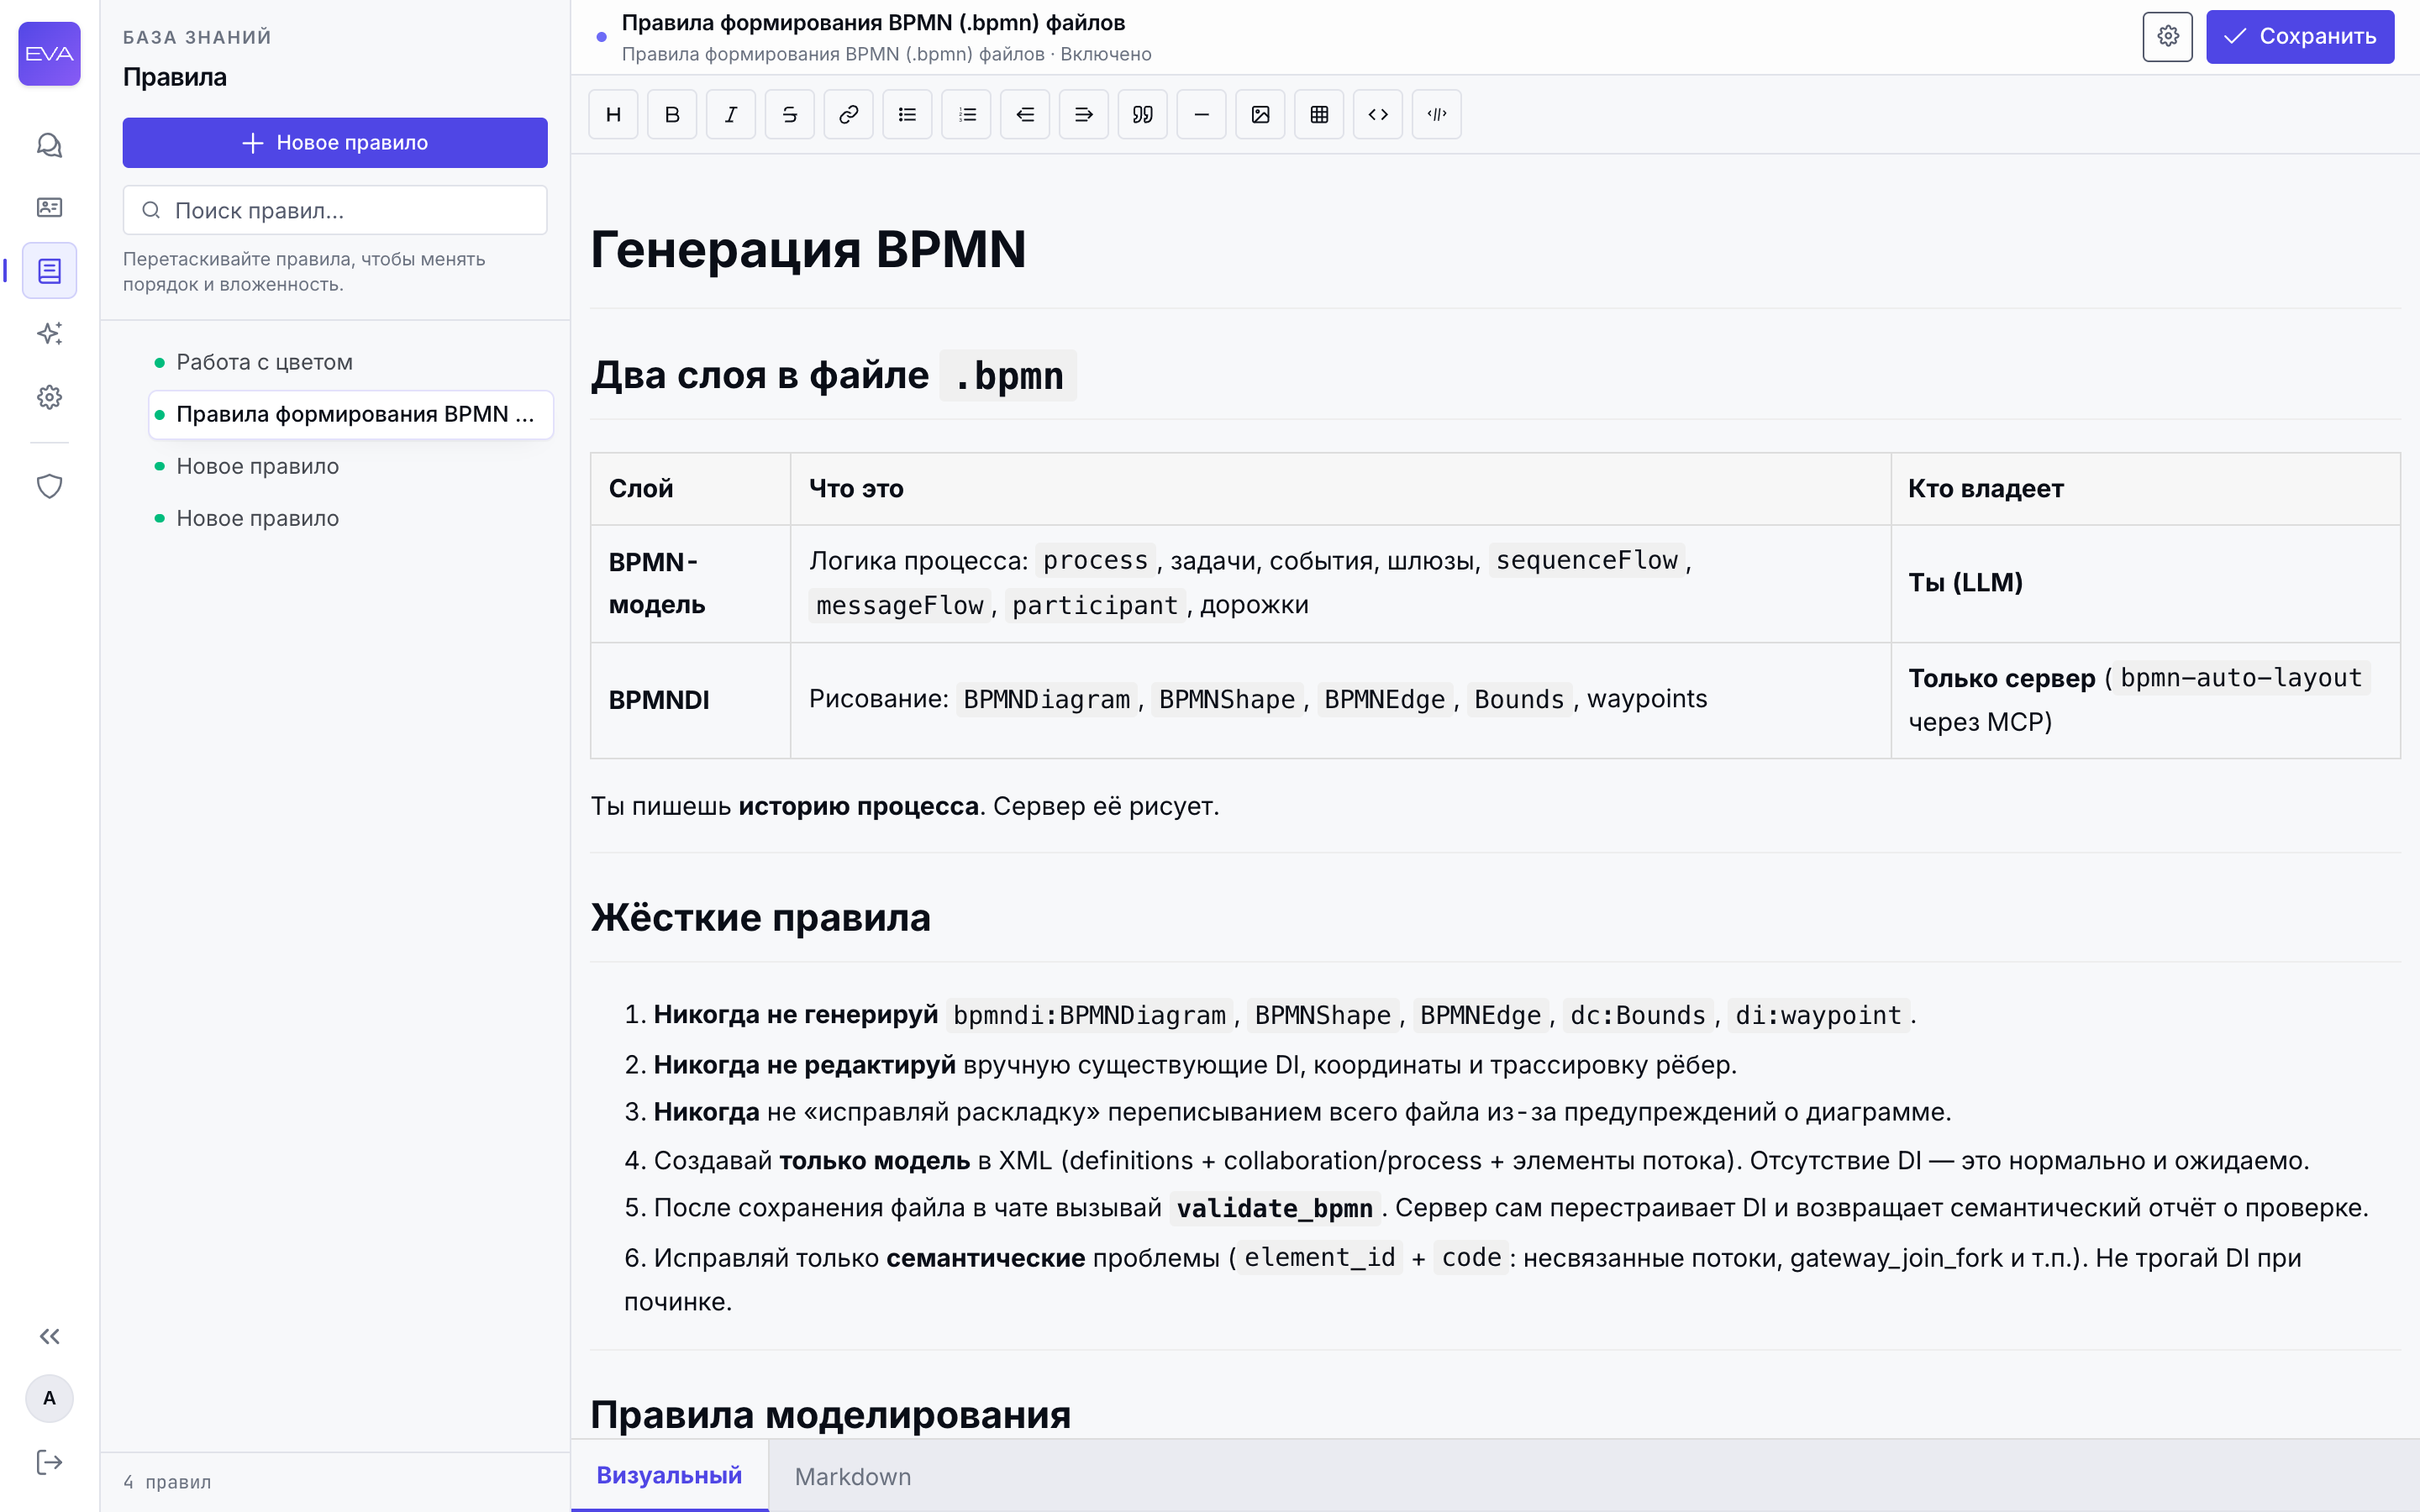2420x1512 pixels.
Task: Insert an image
Action: 1260,114
